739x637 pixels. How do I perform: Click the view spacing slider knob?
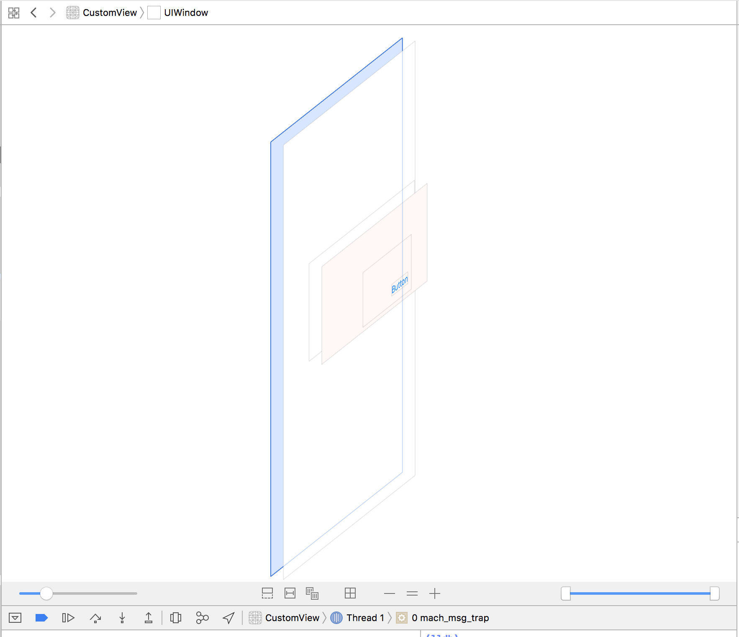(x=46, y=593)
